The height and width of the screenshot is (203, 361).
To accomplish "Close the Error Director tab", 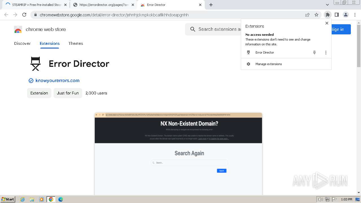I will pos(200,5).
